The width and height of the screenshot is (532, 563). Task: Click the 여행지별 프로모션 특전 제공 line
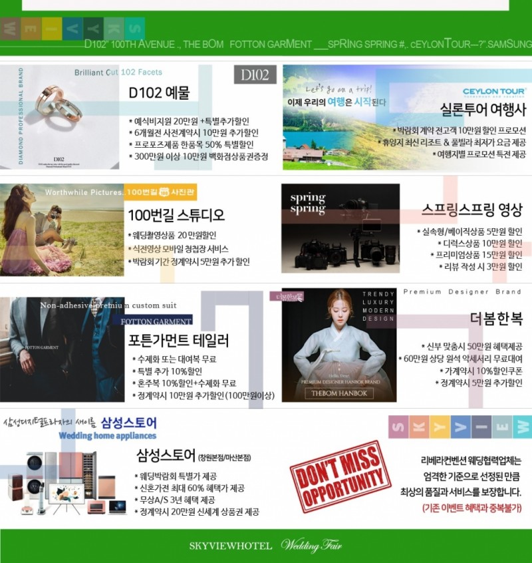pos(479,154)
